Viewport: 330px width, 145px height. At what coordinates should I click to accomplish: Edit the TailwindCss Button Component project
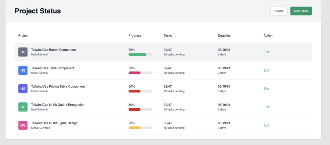tap(266, 52)
